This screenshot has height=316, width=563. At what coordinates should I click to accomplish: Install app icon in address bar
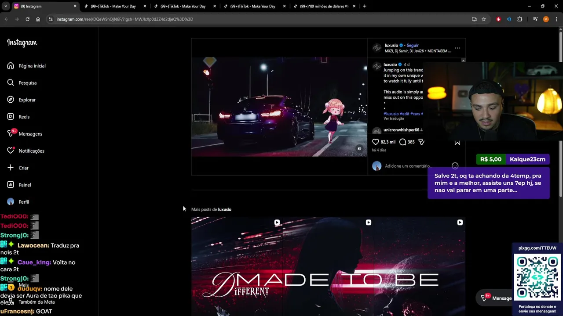[474, 19]
